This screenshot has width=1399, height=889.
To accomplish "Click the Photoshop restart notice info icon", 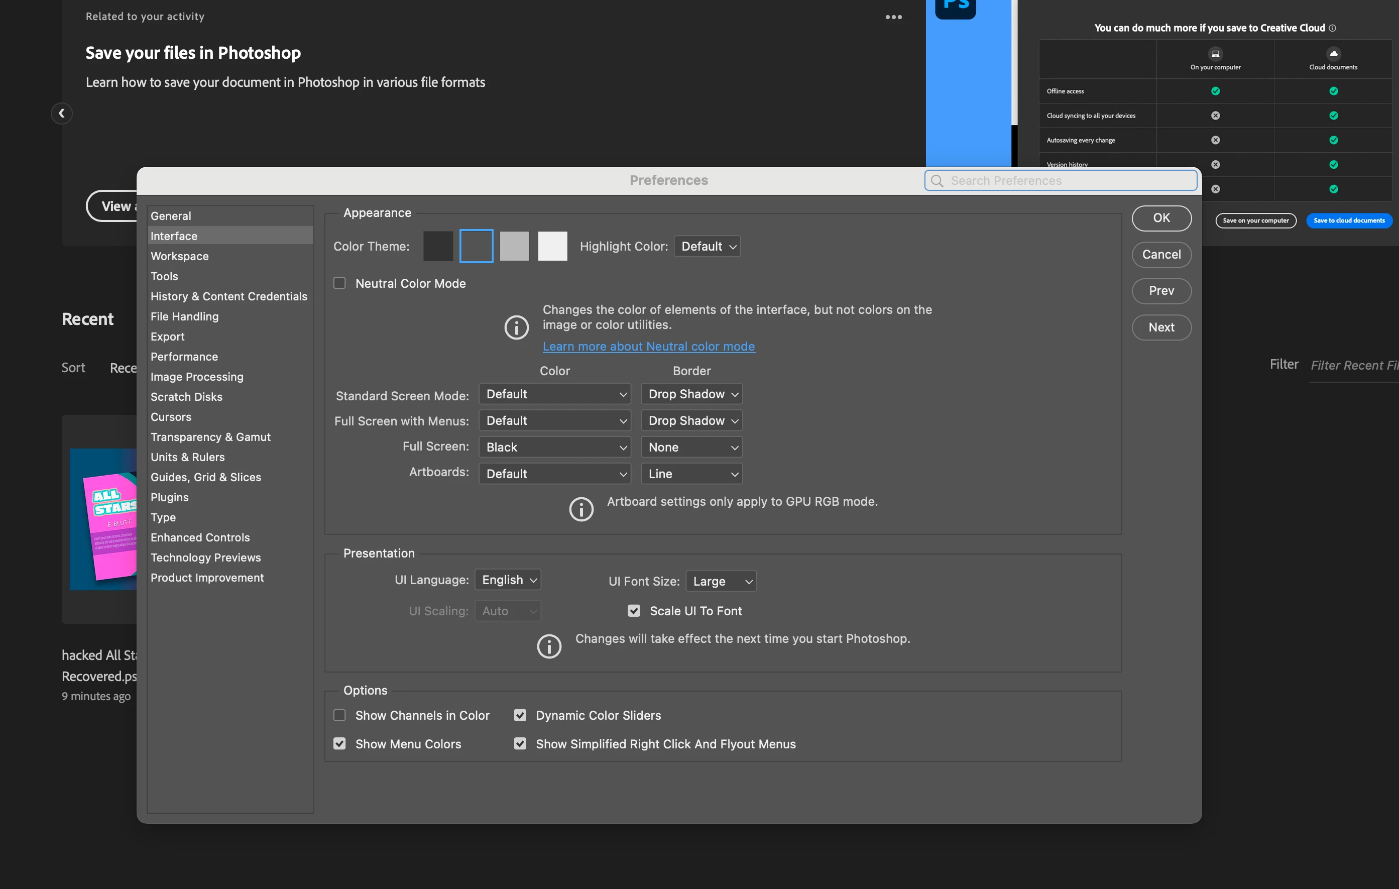I will click(548, 646).
